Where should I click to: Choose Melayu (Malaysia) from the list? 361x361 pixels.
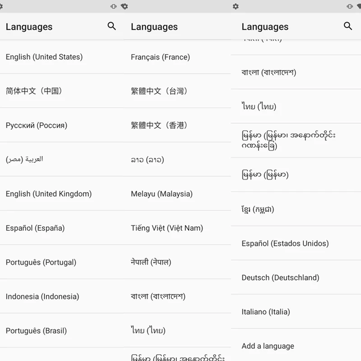click(177, 194)
